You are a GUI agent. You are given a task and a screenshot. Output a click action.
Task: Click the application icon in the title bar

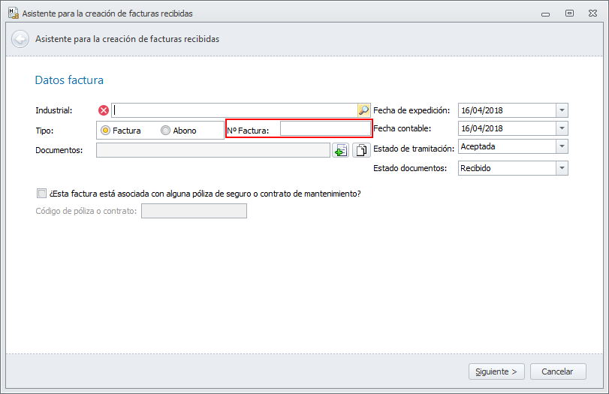(14, 14)
